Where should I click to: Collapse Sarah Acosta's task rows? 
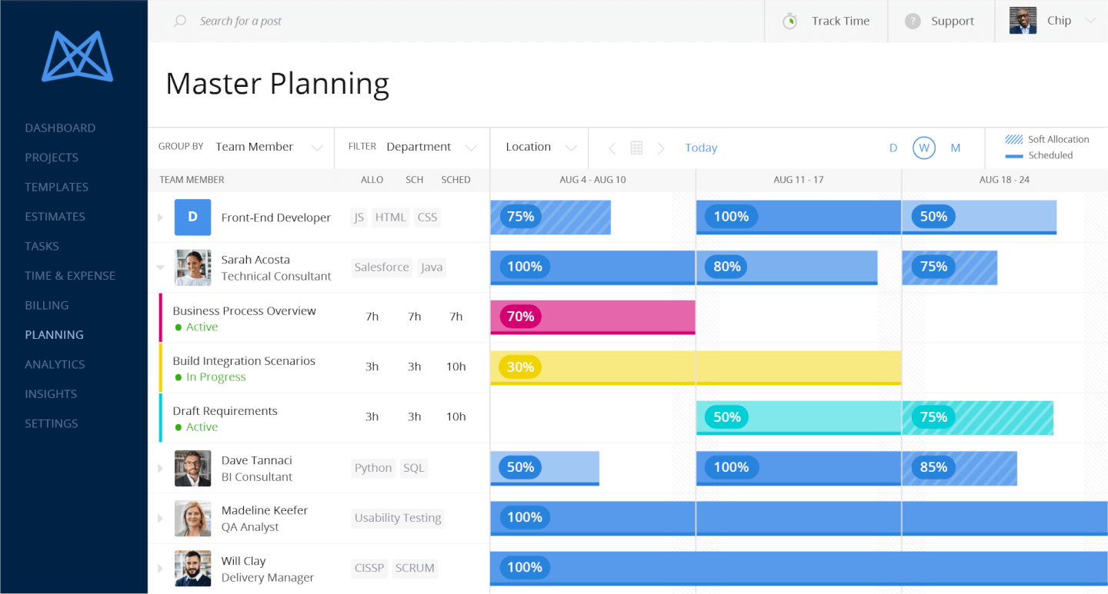pos(160,267)
